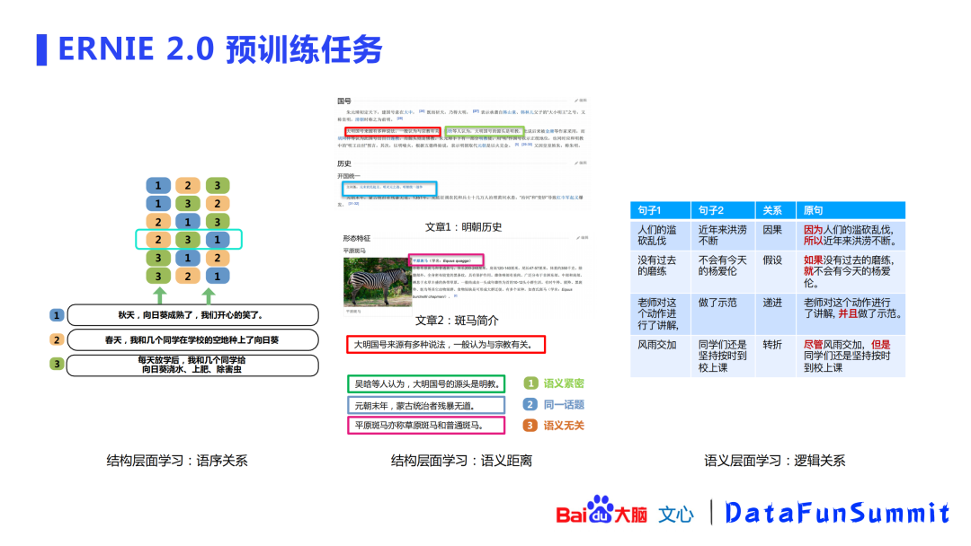Screen dimensions: 971x546
Task: Click the sentence box 秋天，向日葵成熟了，我们开心的笑了。
Action: (x=192, y=314)
